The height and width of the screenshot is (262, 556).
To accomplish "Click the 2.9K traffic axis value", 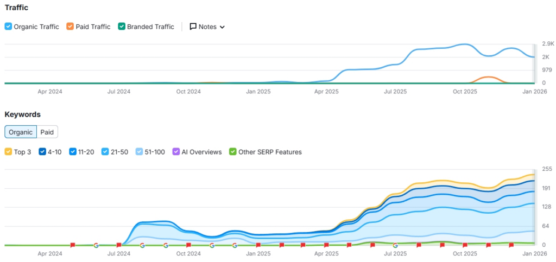I will [548, 44].
